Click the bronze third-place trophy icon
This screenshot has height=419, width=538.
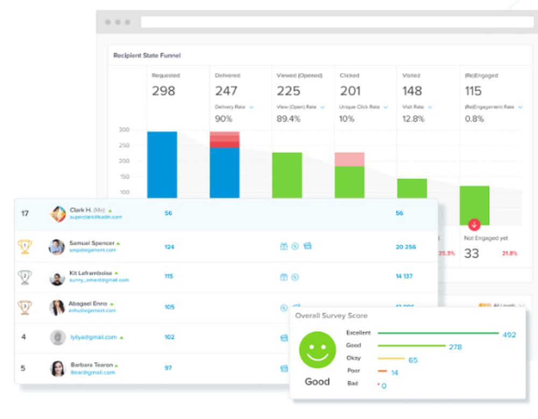tap(25, 307)
